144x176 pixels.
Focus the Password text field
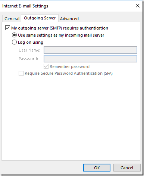pyautogui.click(x=90, y=59)
